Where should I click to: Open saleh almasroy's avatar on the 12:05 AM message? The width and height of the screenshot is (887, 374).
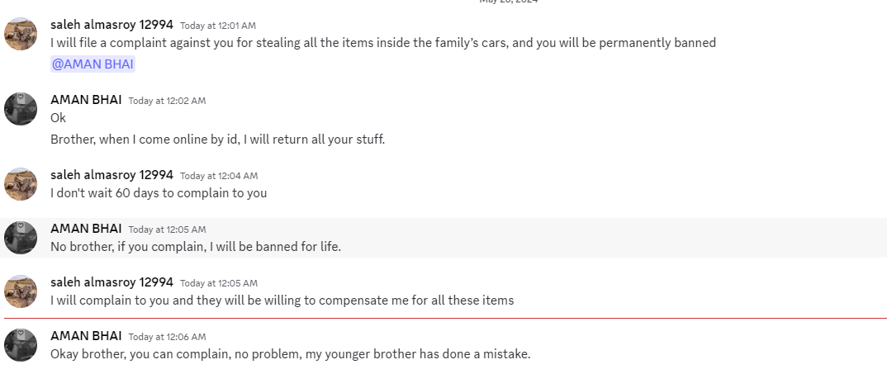coord(21,291)
